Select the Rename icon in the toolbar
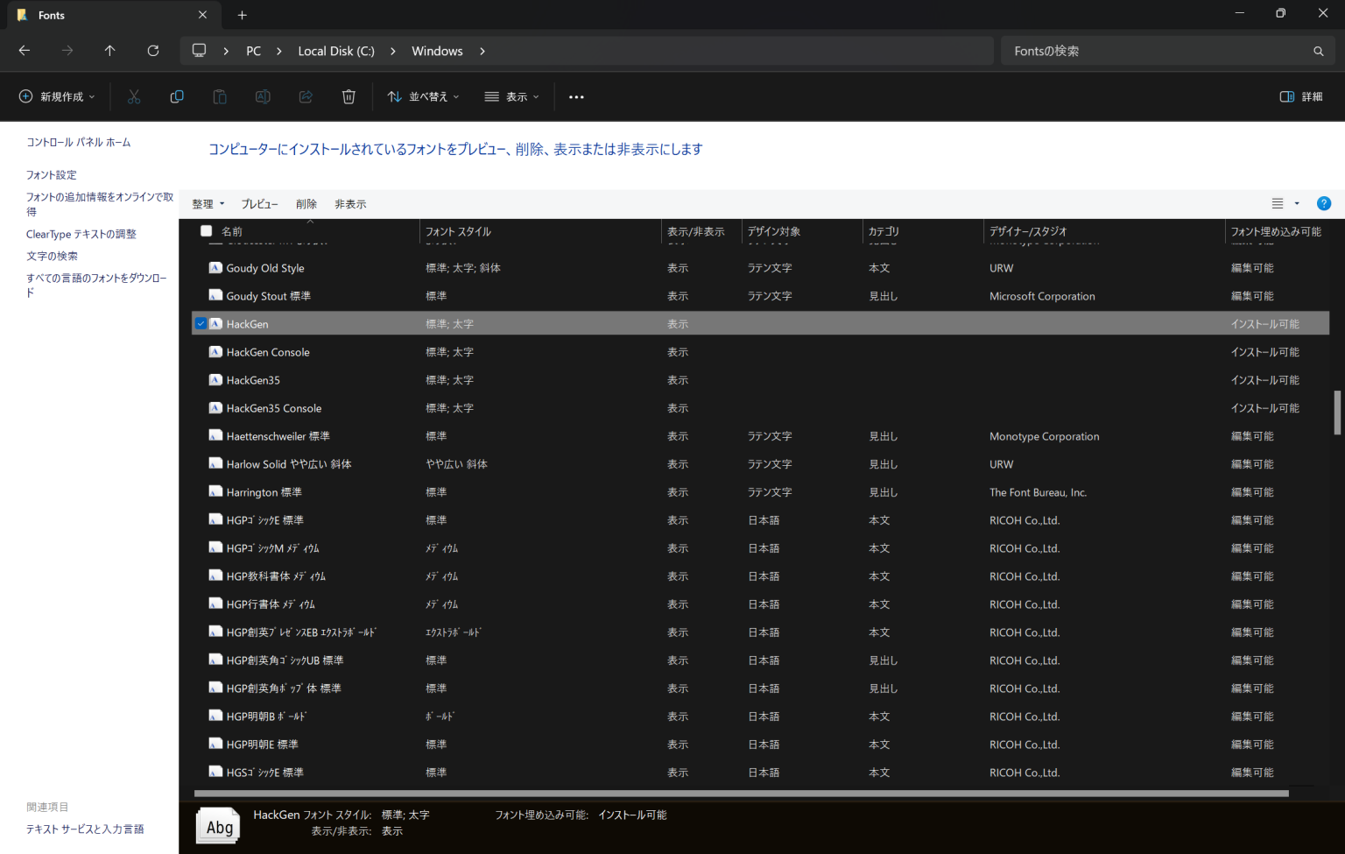The image size is (1345, 854). coord(263,96)
